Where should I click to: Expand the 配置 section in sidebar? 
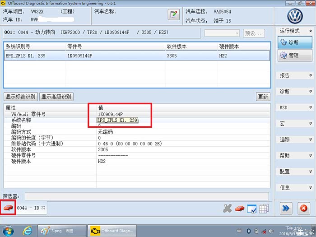pyautogui.click(x=295, y=172)
